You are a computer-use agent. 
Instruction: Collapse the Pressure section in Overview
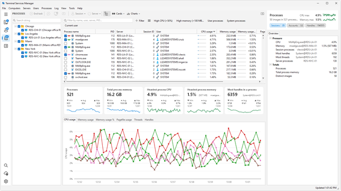tap(271, 38)
